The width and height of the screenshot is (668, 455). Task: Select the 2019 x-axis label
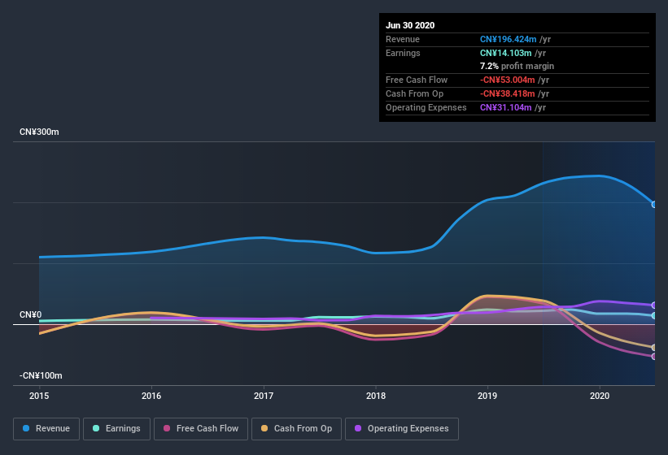487,396
